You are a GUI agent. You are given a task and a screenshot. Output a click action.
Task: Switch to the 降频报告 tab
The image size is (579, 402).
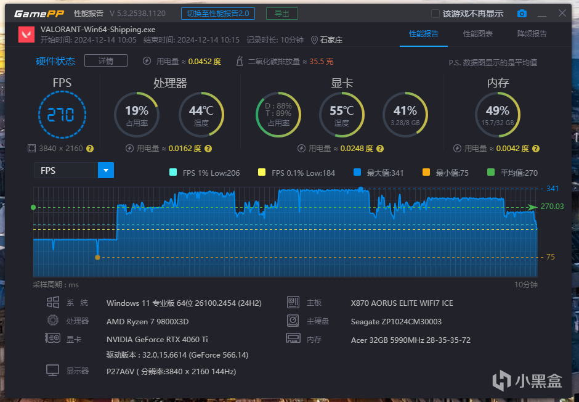pos(532,34)
